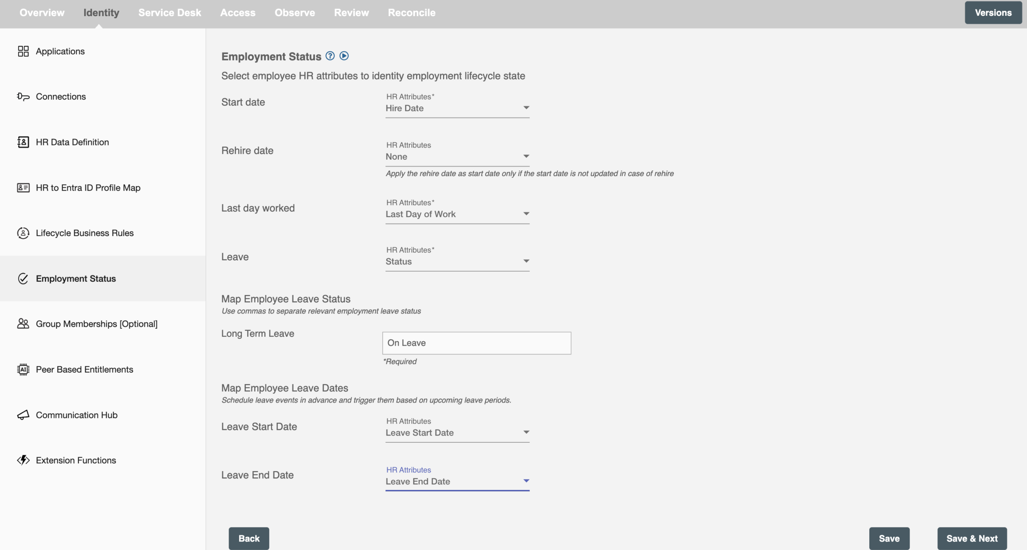The width and height of the screenshot is (1027, 550).
Task: Open Connections in the sidebar
Action: 103,97
